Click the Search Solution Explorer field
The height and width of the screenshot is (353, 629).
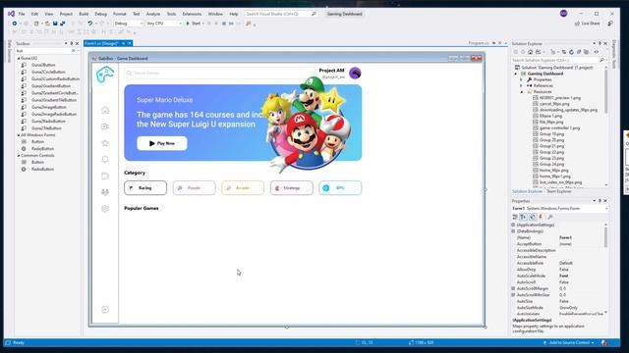click(x=558, y=60)
